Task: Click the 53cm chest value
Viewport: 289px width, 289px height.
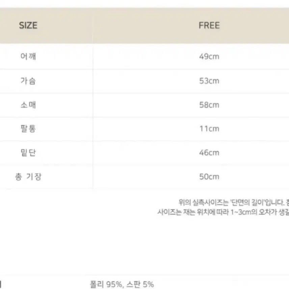Action: point(209,81)
